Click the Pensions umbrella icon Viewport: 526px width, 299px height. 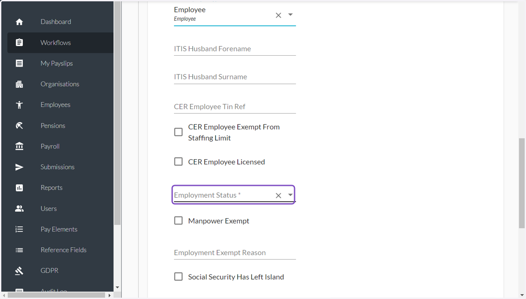pyautogui.click(x=19, y=125)
